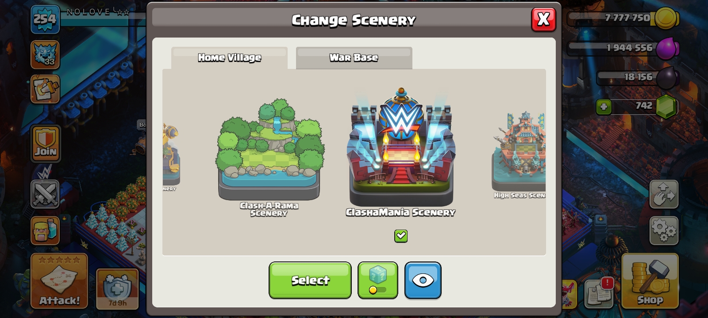
Task: Open the crossed swords war icon
Action: (x=45, y=194)
